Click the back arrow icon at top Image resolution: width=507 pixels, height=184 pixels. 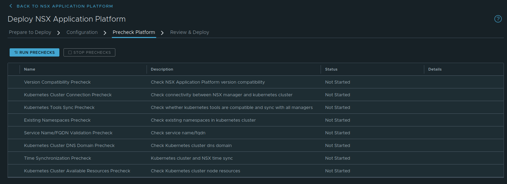click(x=11, y=6)
